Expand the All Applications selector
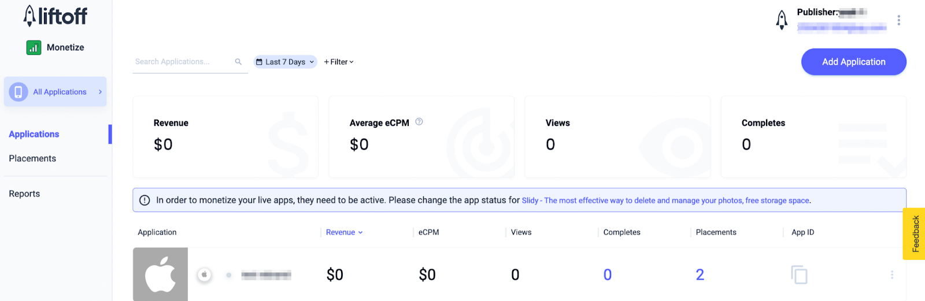Screen dimensions: 925x301 [55, 92]
